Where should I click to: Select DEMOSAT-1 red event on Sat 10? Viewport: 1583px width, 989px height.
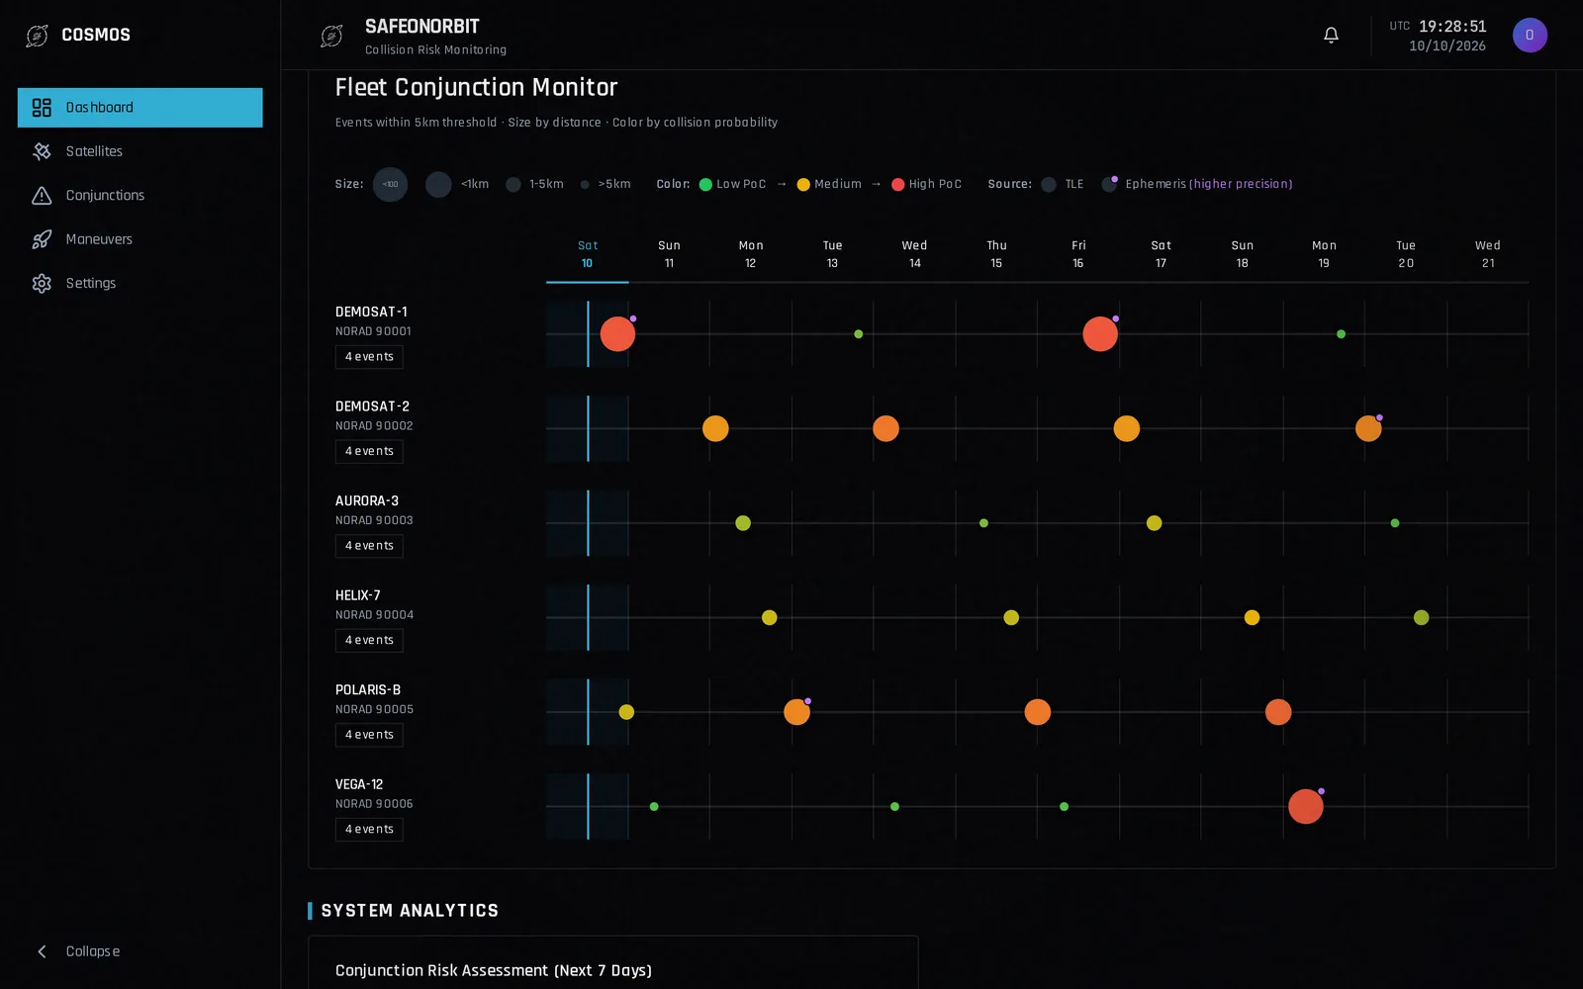617,334
